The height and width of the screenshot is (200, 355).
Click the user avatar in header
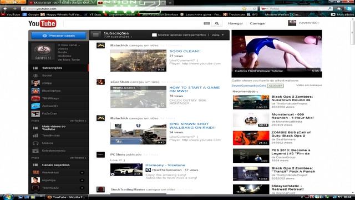coord(292,23)
